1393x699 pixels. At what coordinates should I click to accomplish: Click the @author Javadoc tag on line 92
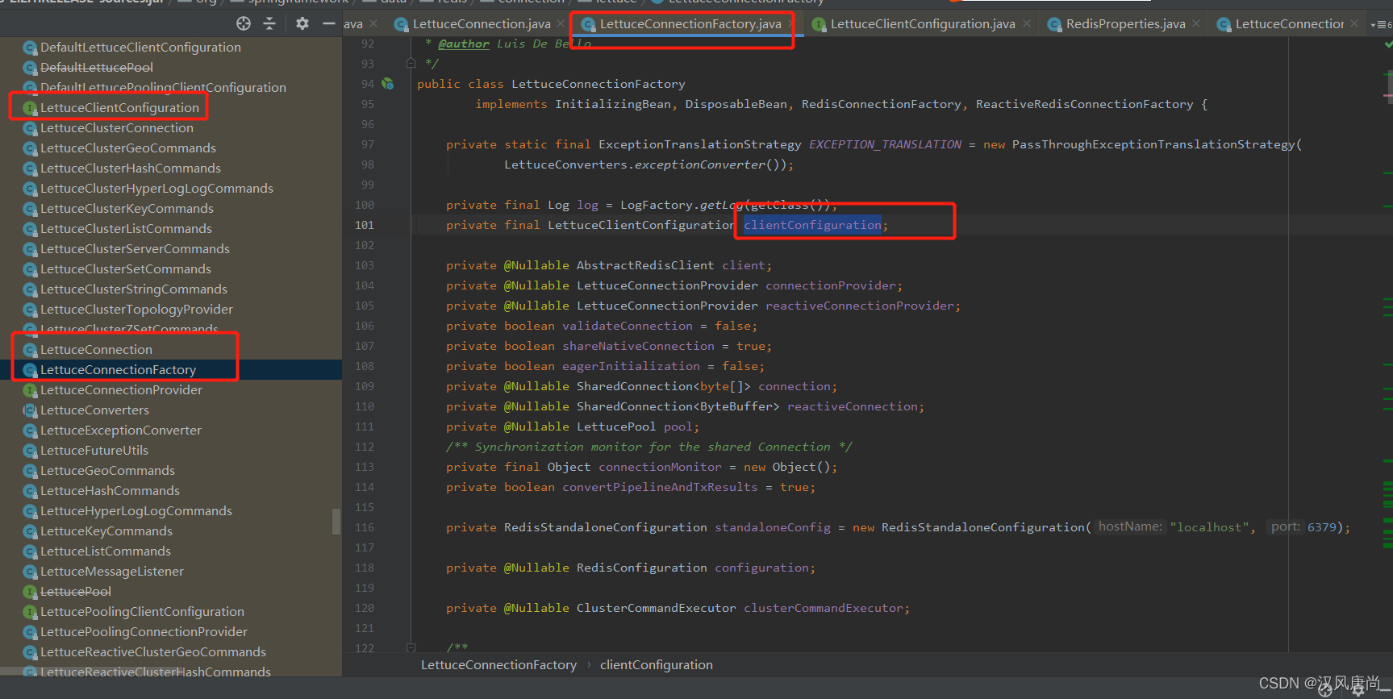click(464, 44)
